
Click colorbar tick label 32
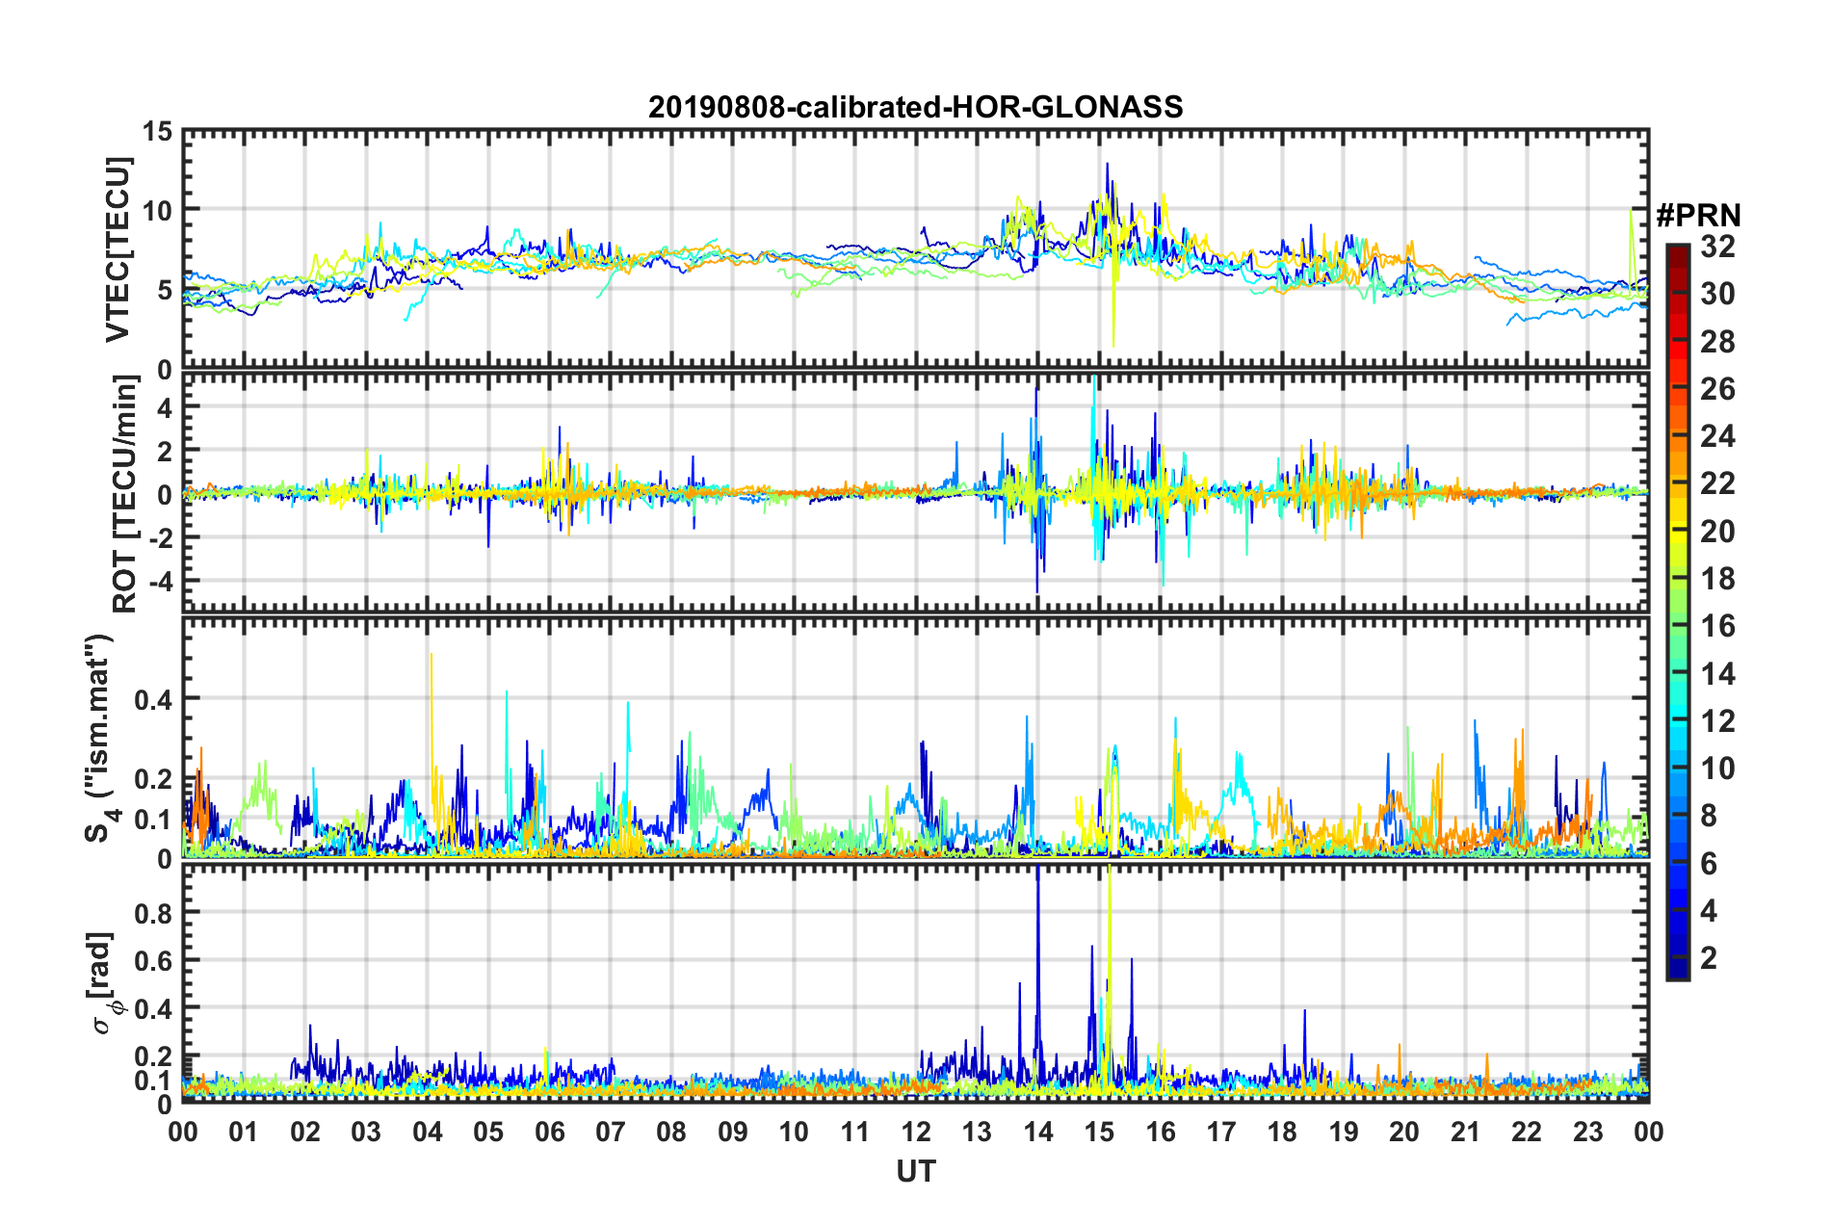(1717, 247)
